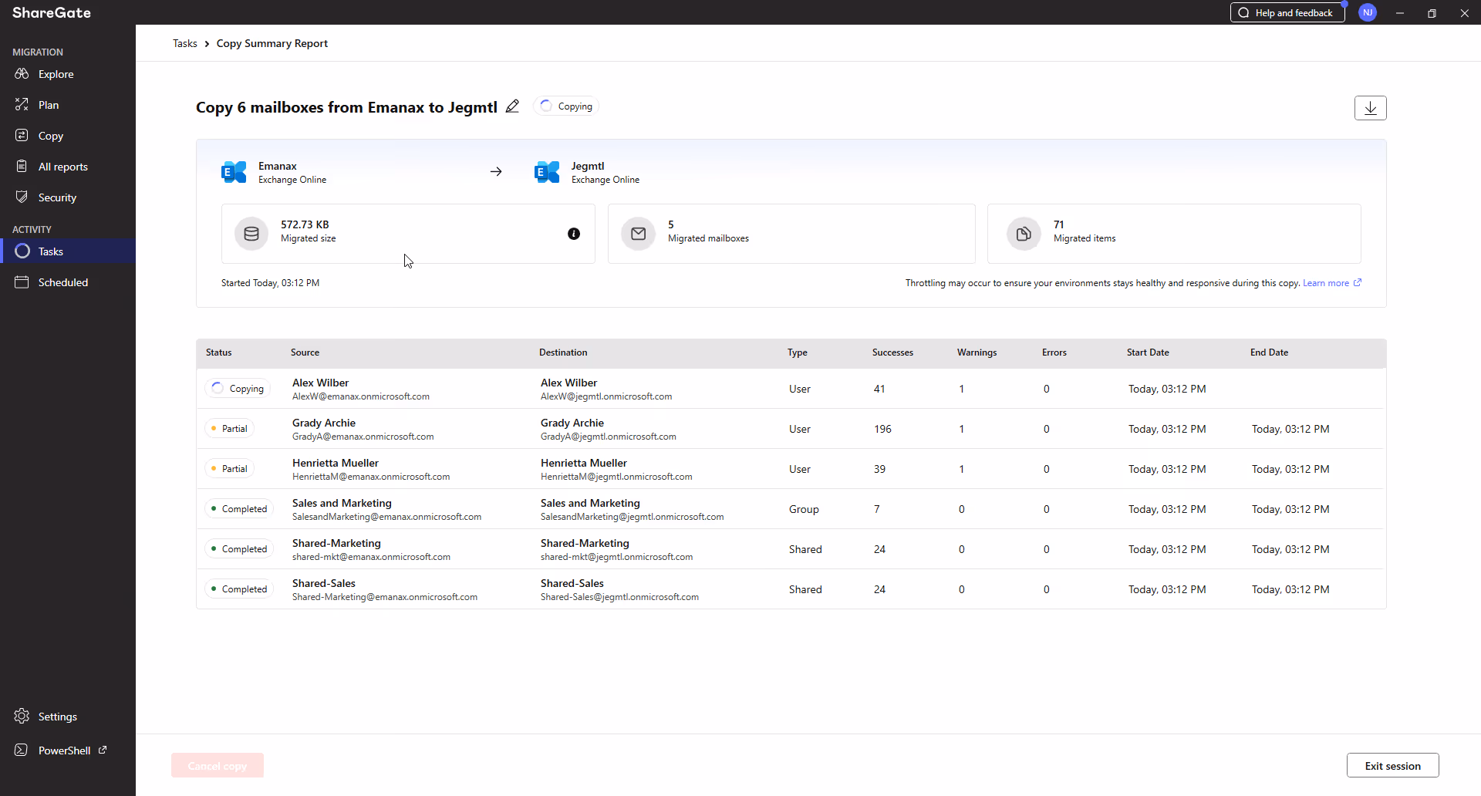Click the NJ user avatar
This screenshot has height=796, width=1481.
tap(1367, 12)
